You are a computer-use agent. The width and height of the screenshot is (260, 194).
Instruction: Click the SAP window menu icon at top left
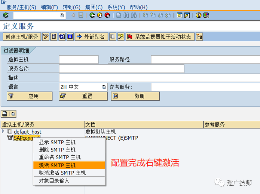(x=4, y=2)
